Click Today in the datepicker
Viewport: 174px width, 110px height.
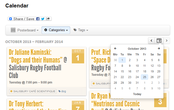[x=137, y=94]
